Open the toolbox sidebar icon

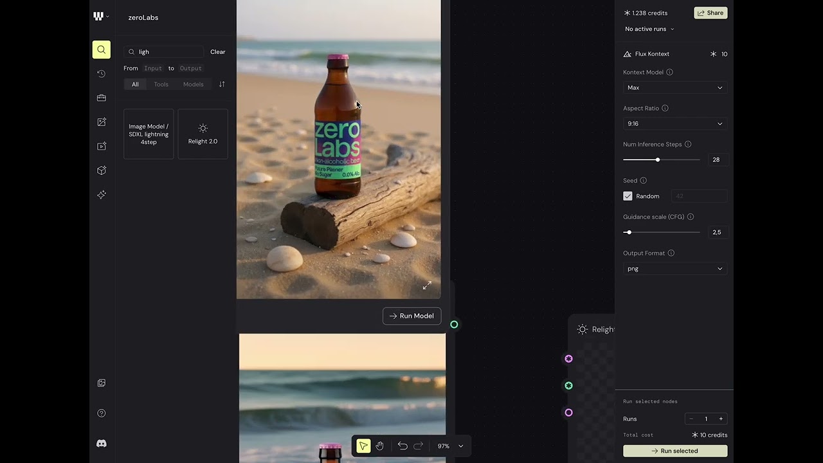click(102, 98)
